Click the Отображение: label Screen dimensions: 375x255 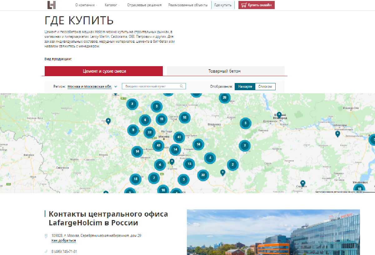pyautogui.click(x=221, y=86)
